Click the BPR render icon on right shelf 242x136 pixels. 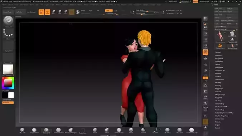pyautogui.click(x=205, y=19)
